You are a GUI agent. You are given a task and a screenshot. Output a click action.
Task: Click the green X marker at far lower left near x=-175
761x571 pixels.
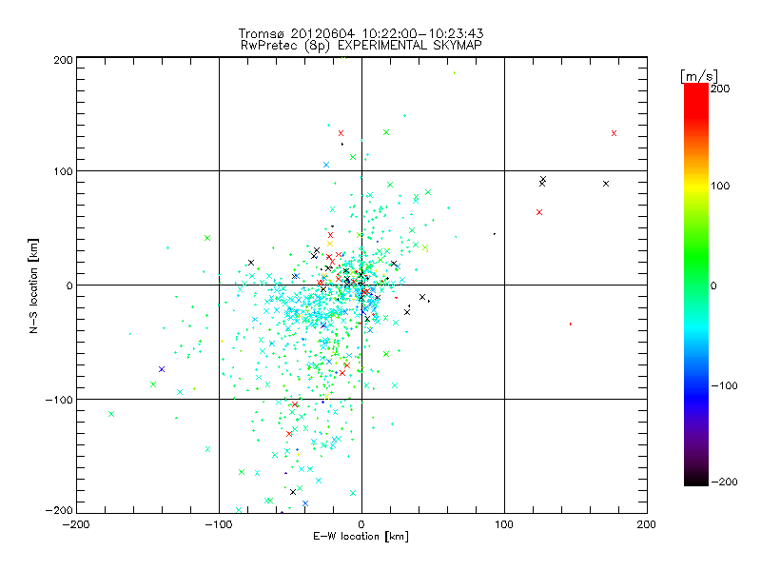tap(111, 414)
